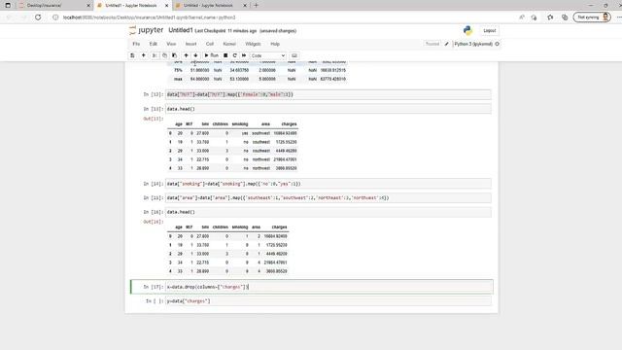Open the Kernel menu
Viewport: 622px width, 350px height.
pos(229,44)
